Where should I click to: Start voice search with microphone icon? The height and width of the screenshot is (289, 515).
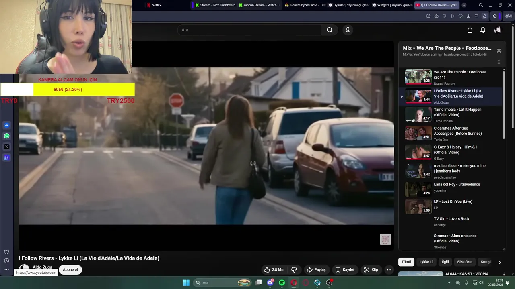pos(348,30)
